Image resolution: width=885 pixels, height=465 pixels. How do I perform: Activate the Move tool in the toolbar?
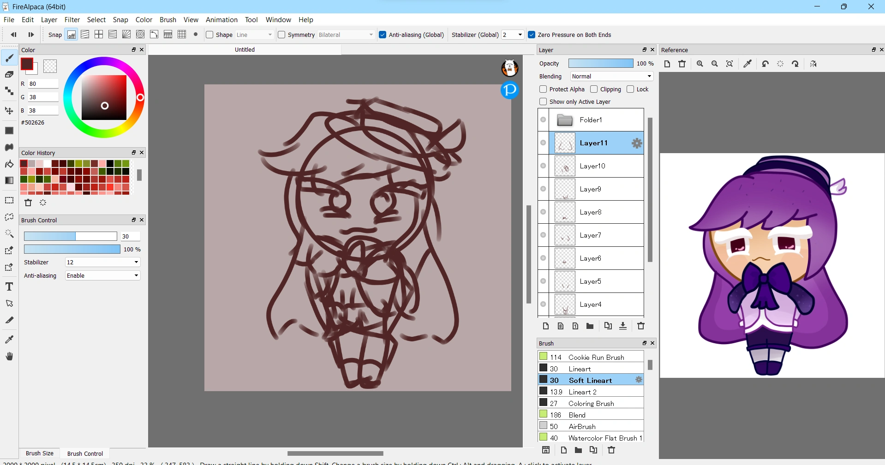[9, 110]
